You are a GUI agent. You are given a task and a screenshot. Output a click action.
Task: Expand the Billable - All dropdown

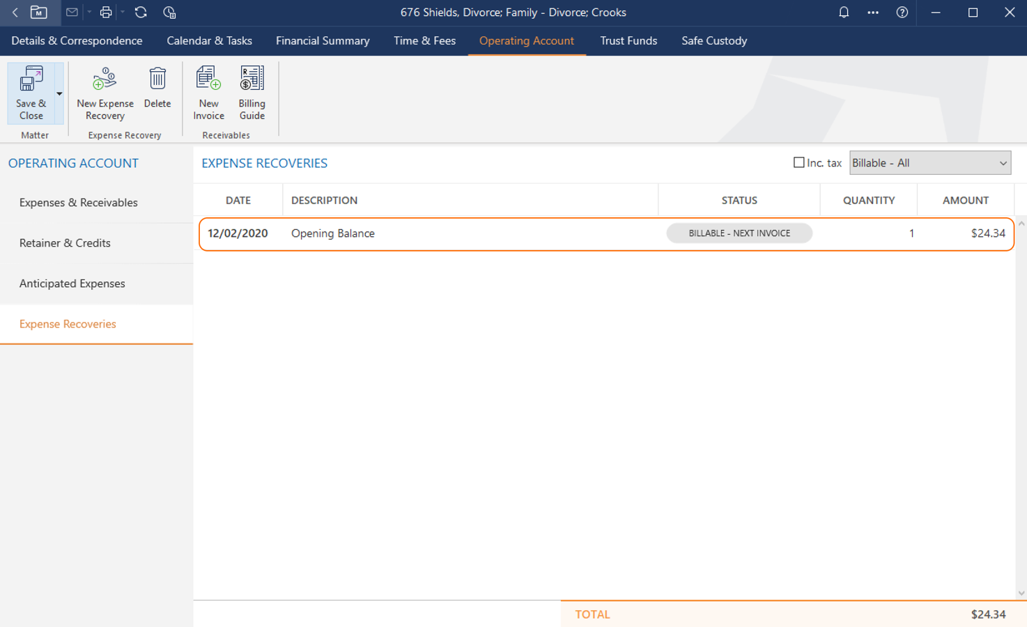coord(929,163)
